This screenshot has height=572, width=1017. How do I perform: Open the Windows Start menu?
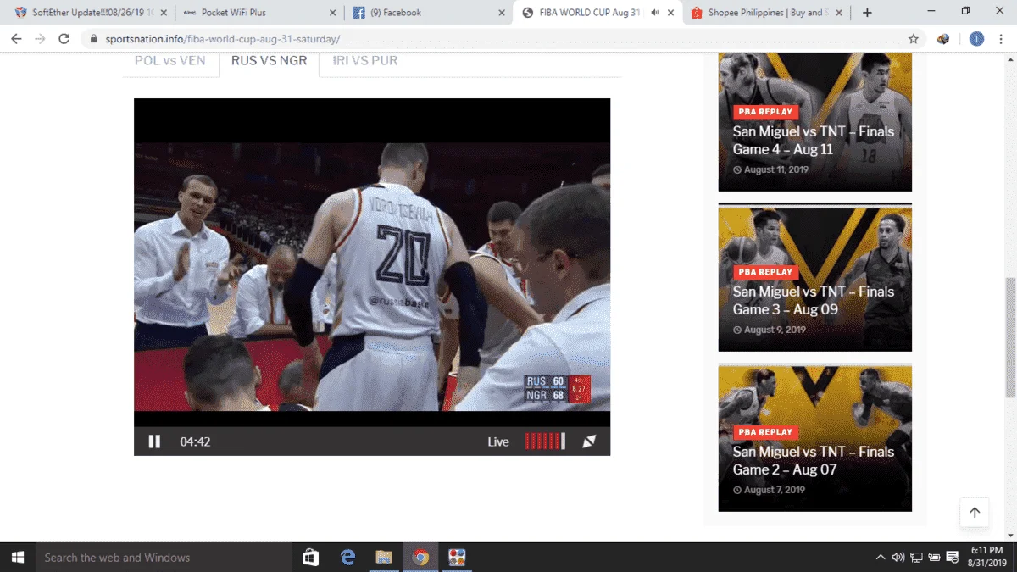[x=18, y=558]
